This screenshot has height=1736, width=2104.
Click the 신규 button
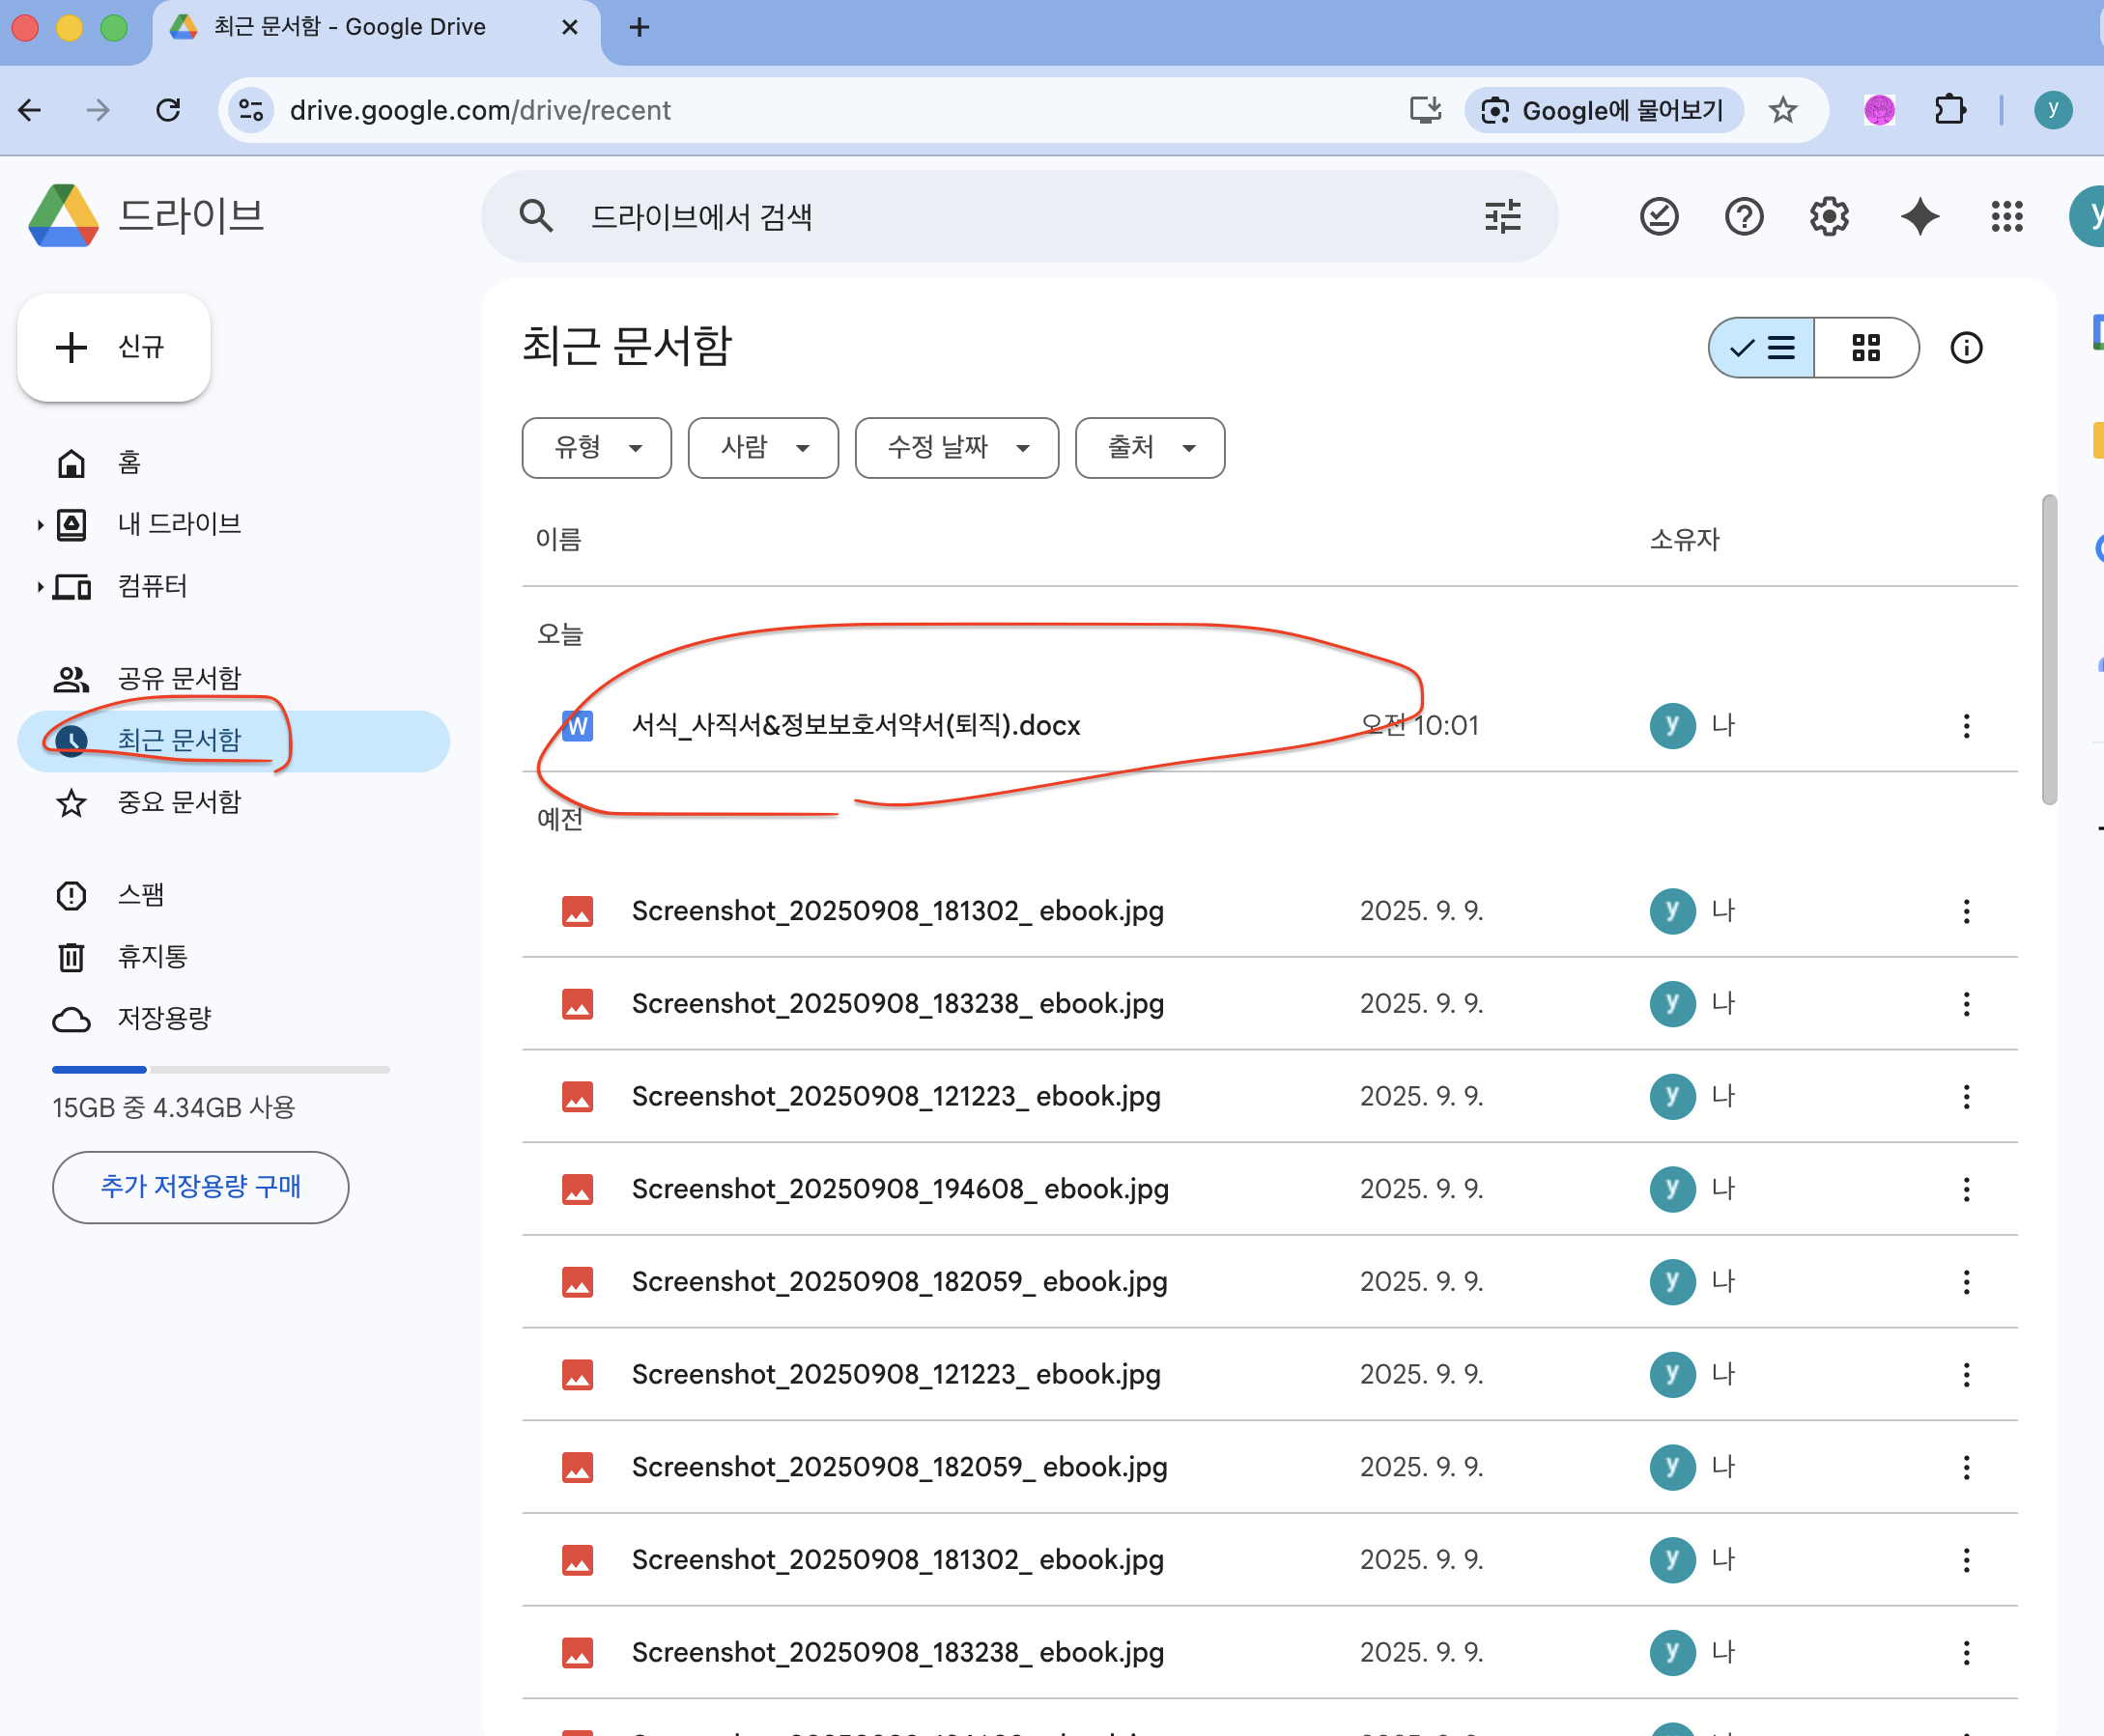[114, 348]
